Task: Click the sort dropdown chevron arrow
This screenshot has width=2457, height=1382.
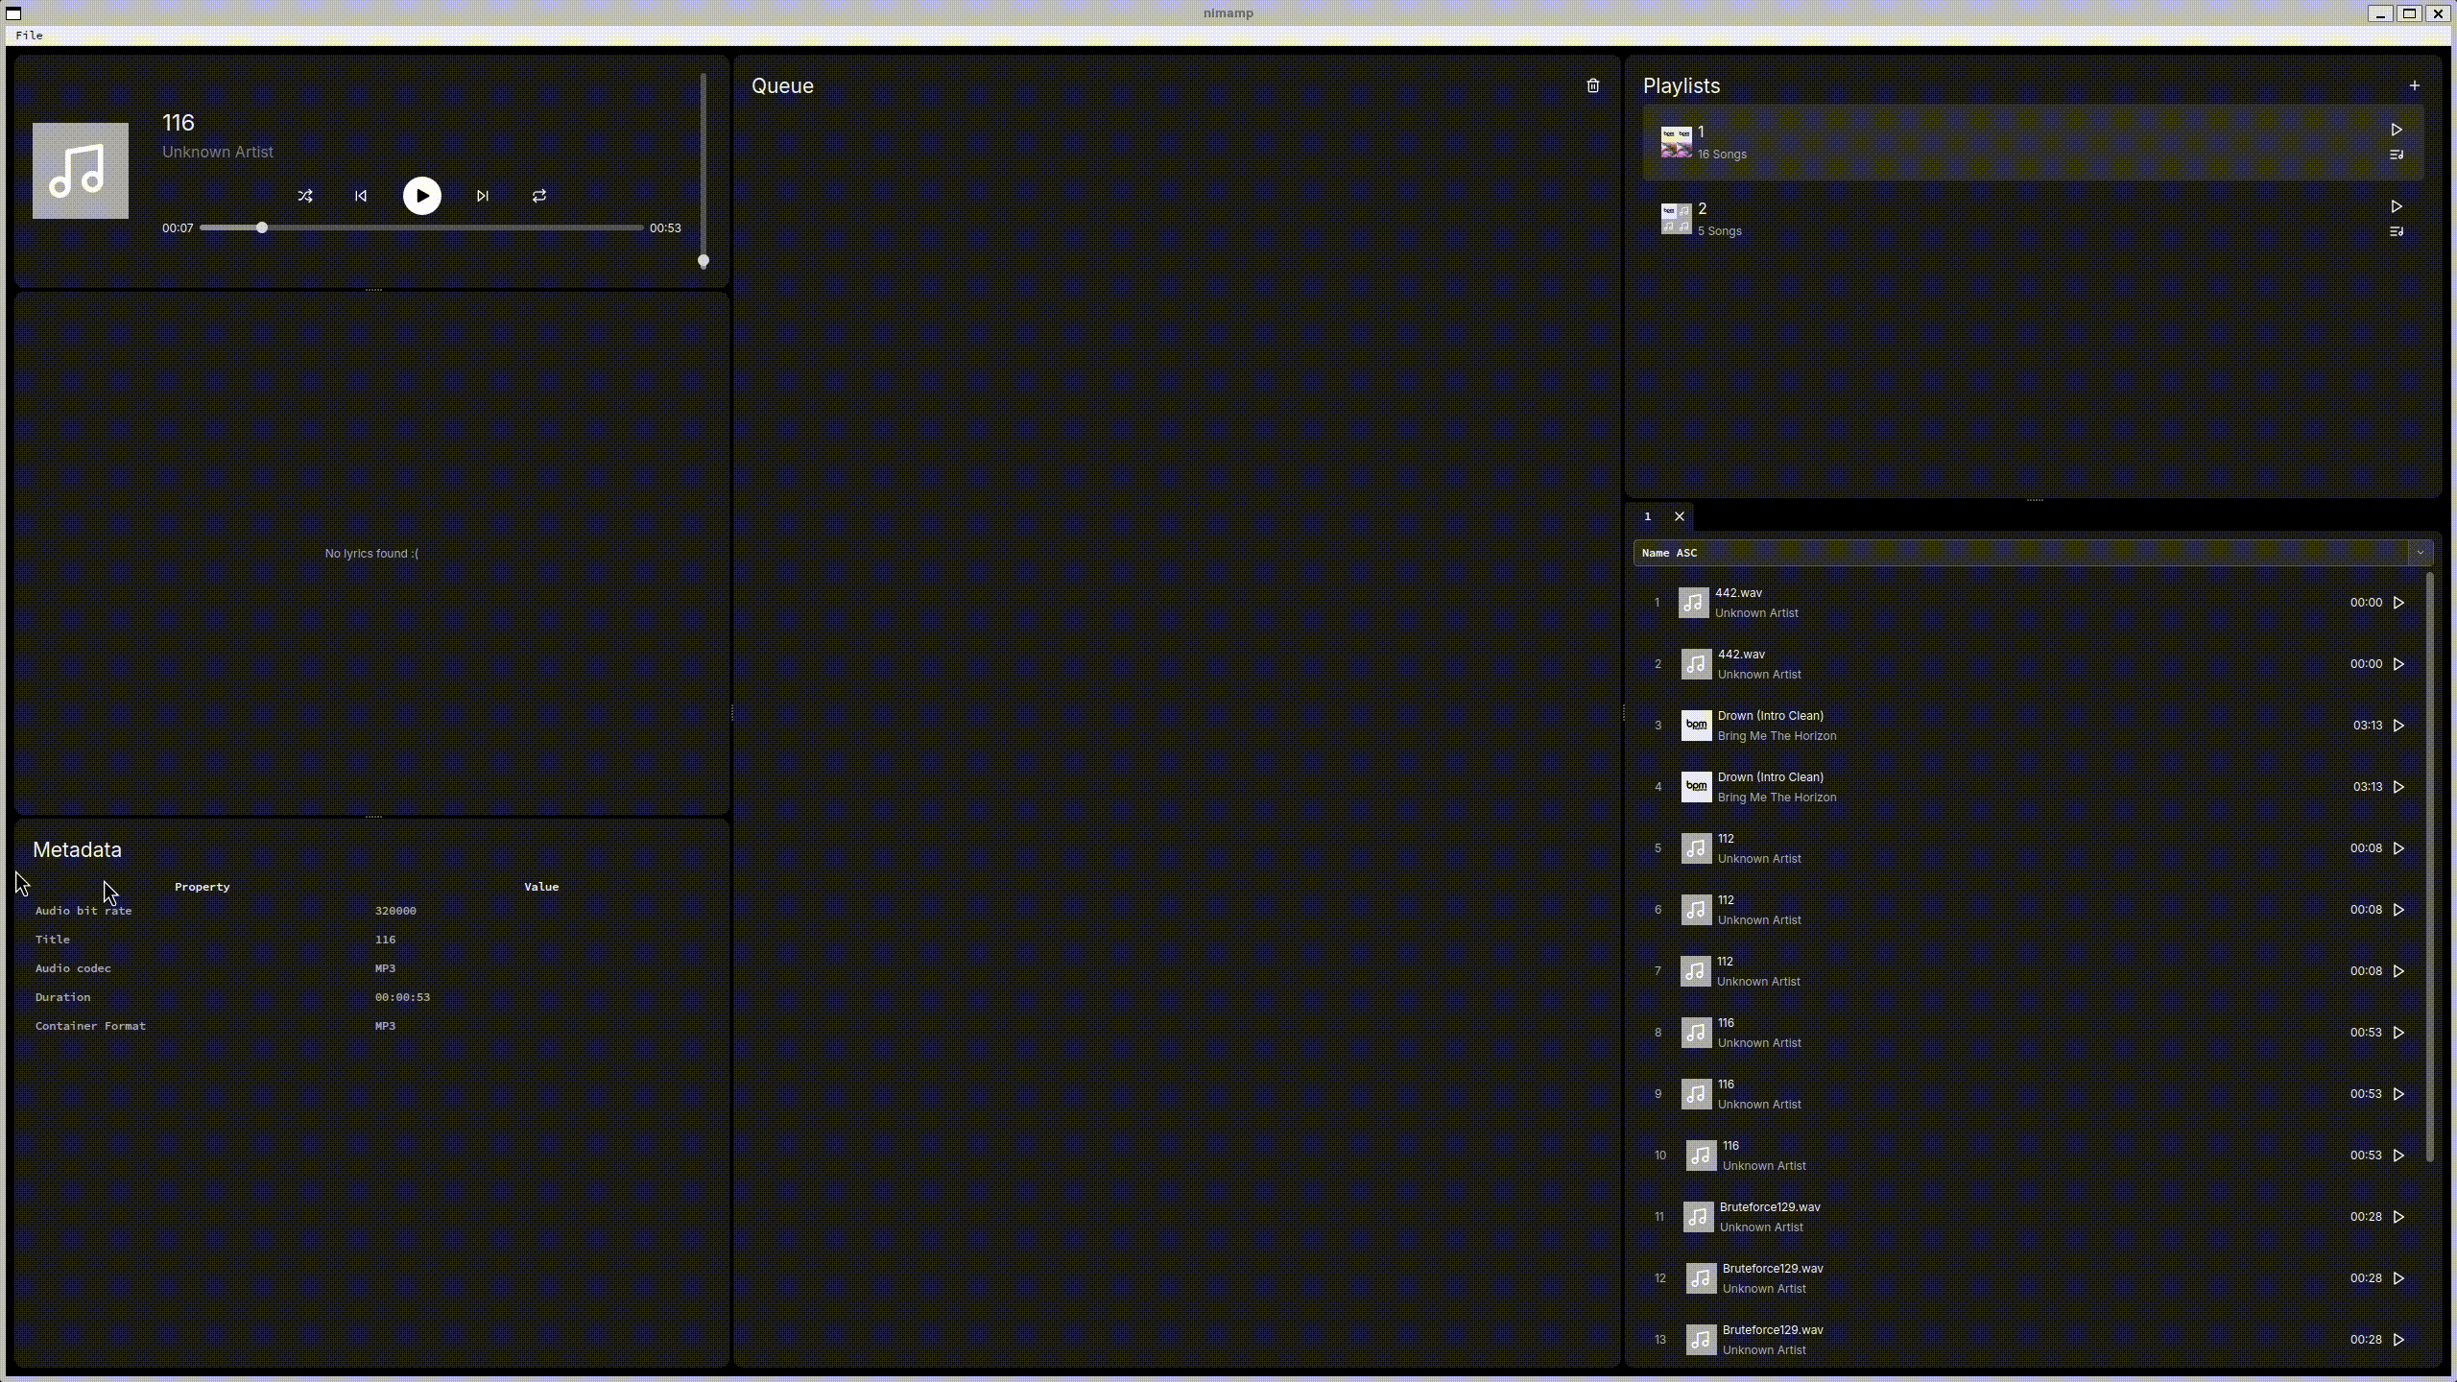Action: 2420,553
